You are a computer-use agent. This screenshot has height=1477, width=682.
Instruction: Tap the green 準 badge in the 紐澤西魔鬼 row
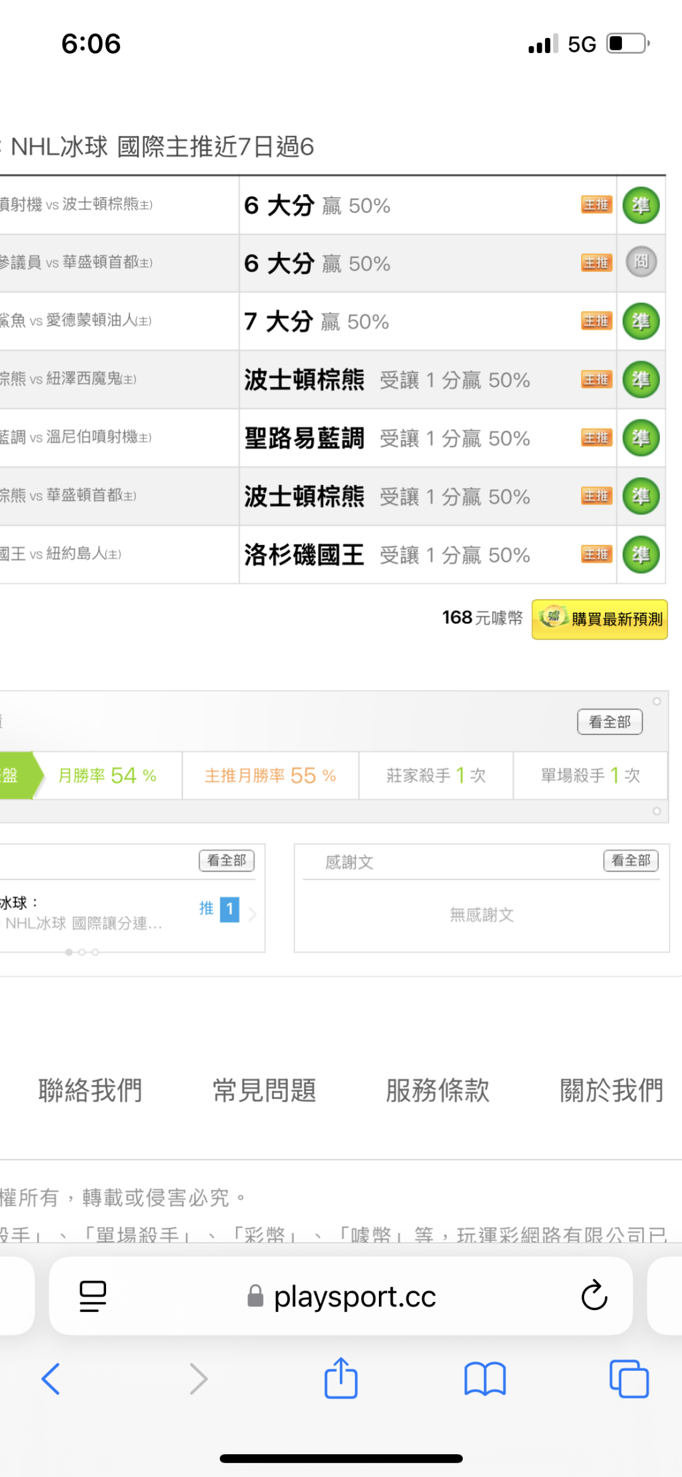tap(641, 379)
